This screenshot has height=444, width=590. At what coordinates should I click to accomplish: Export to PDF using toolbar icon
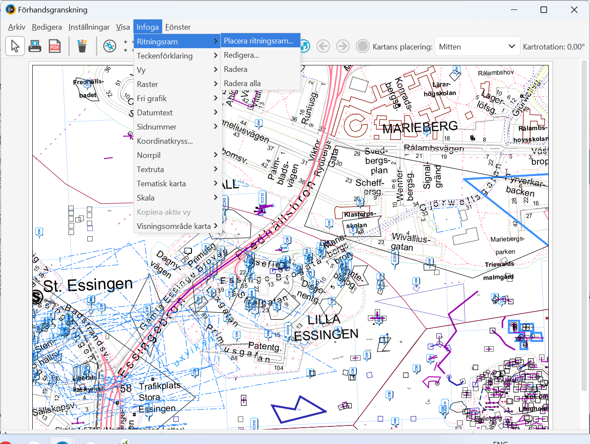click(55, 46)
